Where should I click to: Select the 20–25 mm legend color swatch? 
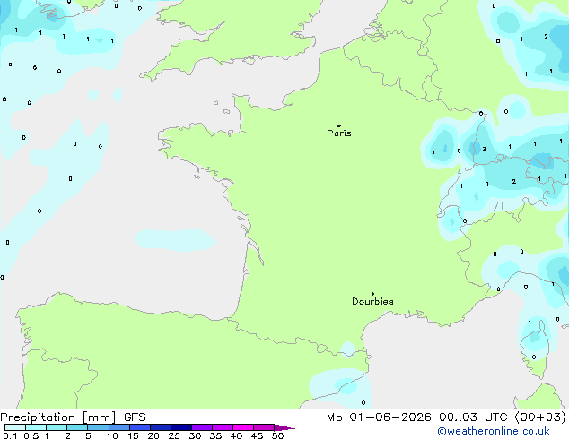tap(161, 427)
